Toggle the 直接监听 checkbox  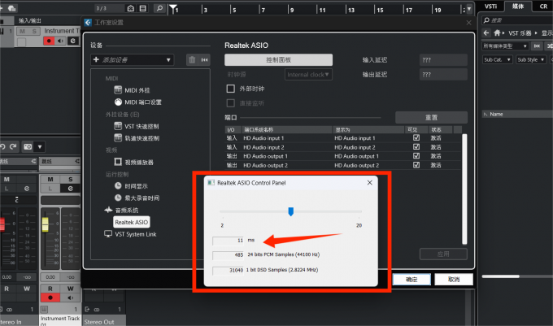point(231,103)
